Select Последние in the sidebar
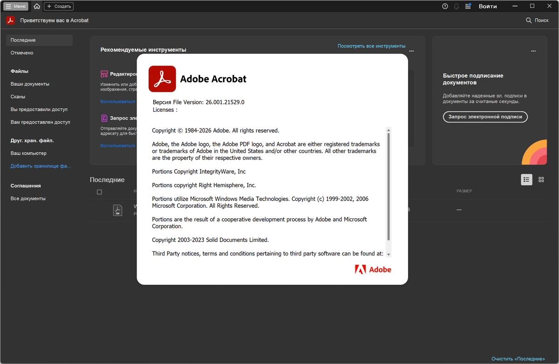The height and width of the screenshot is (364, 559). coord(40,40)
